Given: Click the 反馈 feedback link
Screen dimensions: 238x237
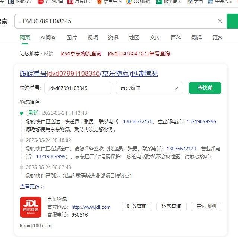Looking at the screenshot, I should click(x=48, y=53).
